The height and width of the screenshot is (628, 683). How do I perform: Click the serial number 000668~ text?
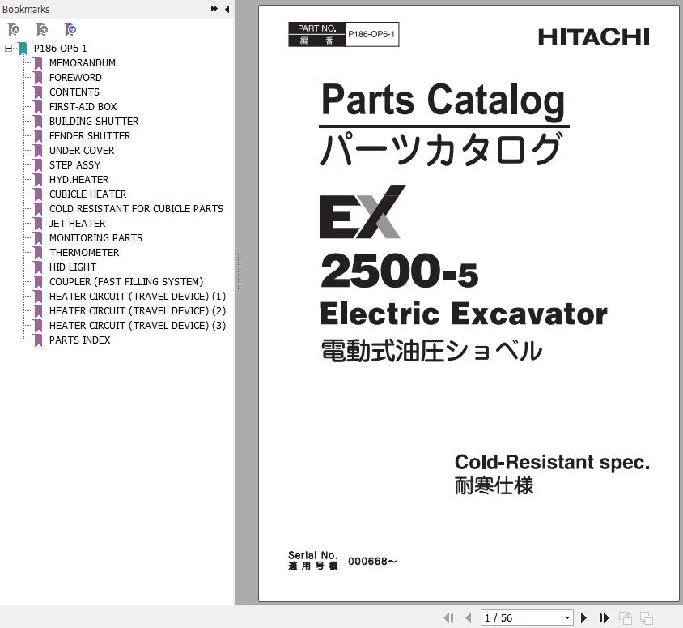372,562
